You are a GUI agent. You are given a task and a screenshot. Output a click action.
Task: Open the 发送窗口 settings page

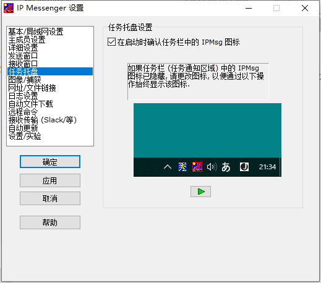[50, 56]
